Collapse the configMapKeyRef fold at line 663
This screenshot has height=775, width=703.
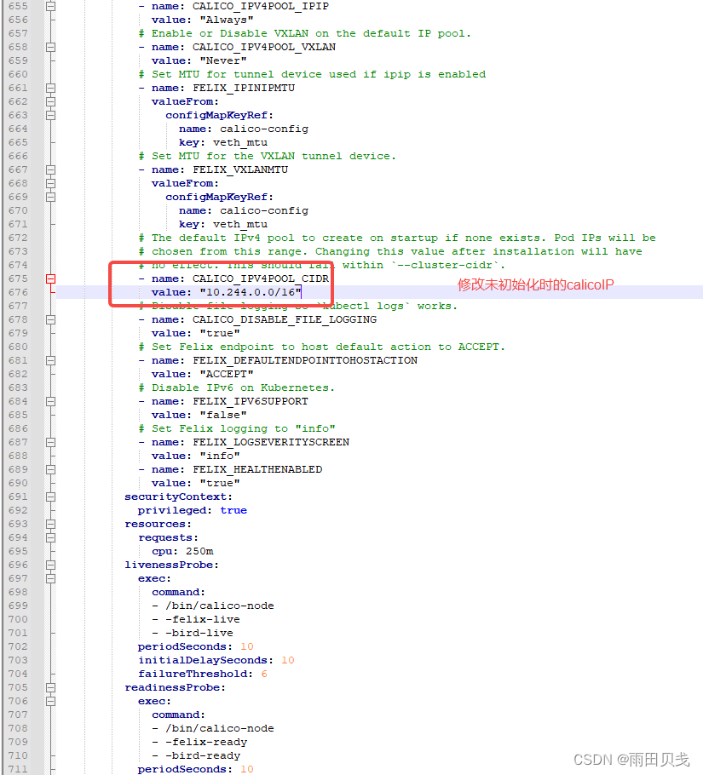[x=49, y=115]
